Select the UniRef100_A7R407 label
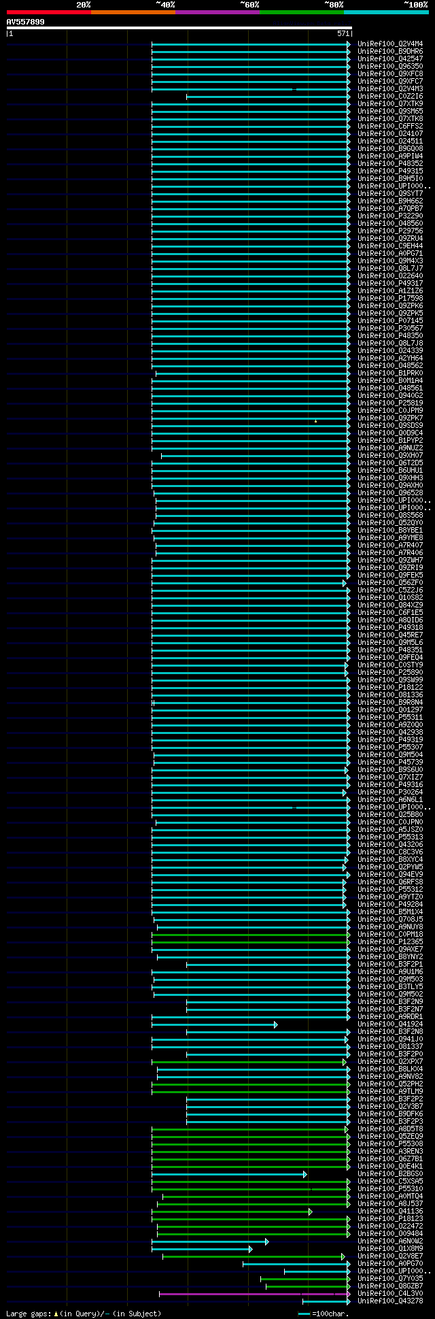Viewport: 435px width, 1319px height. point(390,545)
